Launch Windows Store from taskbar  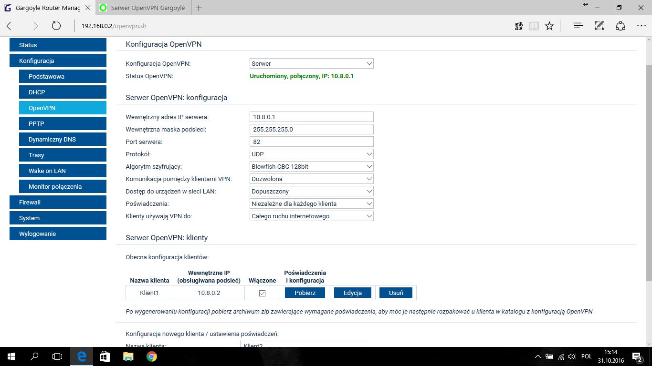click(x=105, y=356)
